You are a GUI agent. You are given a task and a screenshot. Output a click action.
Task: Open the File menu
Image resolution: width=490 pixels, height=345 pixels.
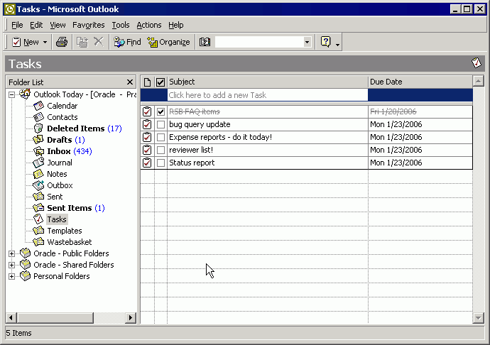tap(17, 25)
